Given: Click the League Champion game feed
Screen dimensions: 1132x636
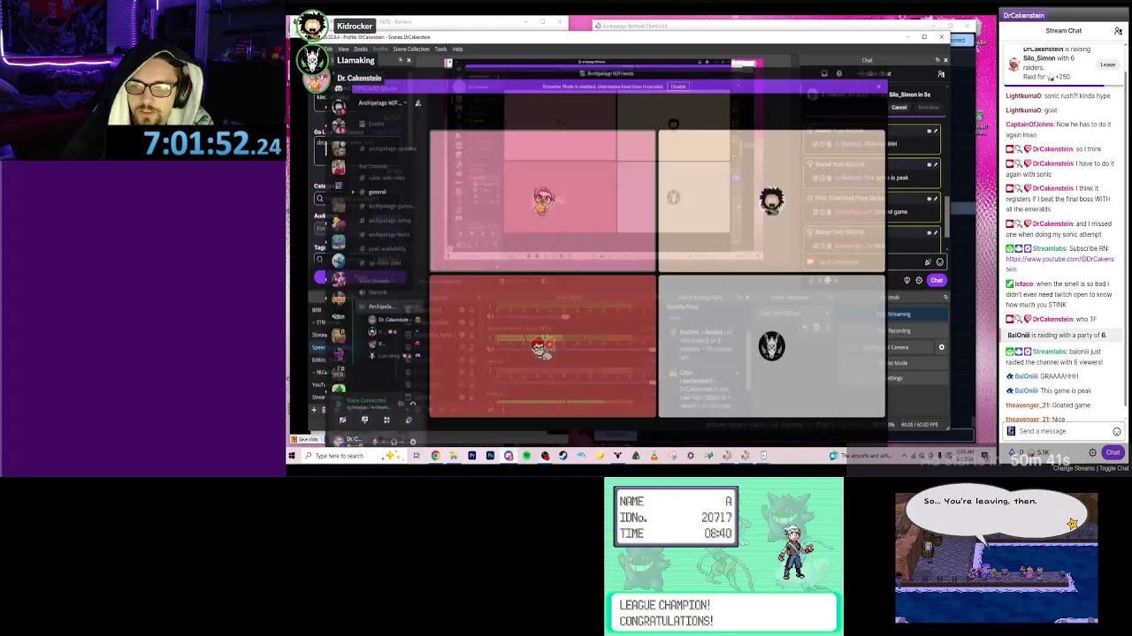Looking at the screenshot, I should click(x=723, y=556).
